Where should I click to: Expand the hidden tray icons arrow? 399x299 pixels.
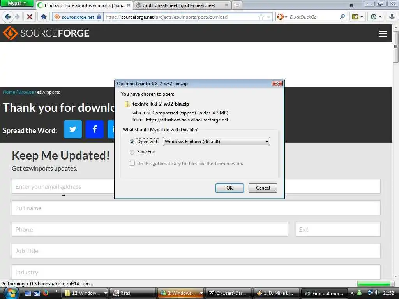pos(352,293)
